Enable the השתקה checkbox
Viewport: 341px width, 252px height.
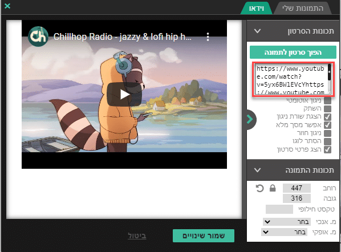327,109
